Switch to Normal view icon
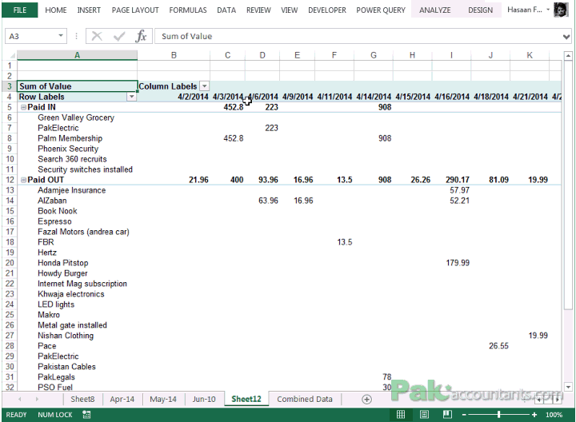Image resolution: width=576 pixels, height=422 pixels. 401,415
